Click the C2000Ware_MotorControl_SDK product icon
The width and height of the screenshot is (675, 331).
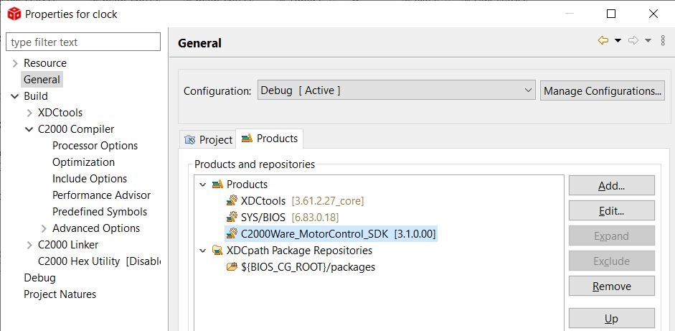click(232, 234)
